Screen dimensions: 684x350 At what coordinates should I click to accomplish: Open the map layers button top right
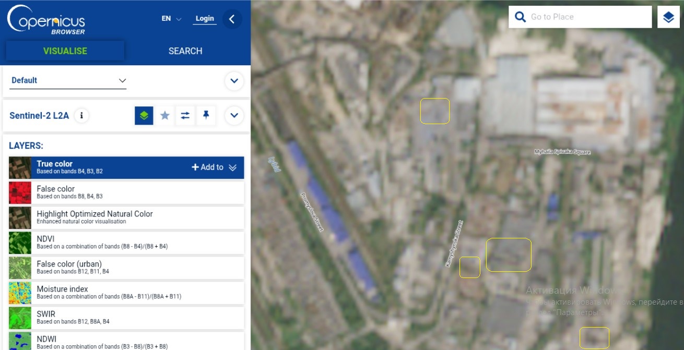pyautogui.click(x=668, y=17)
